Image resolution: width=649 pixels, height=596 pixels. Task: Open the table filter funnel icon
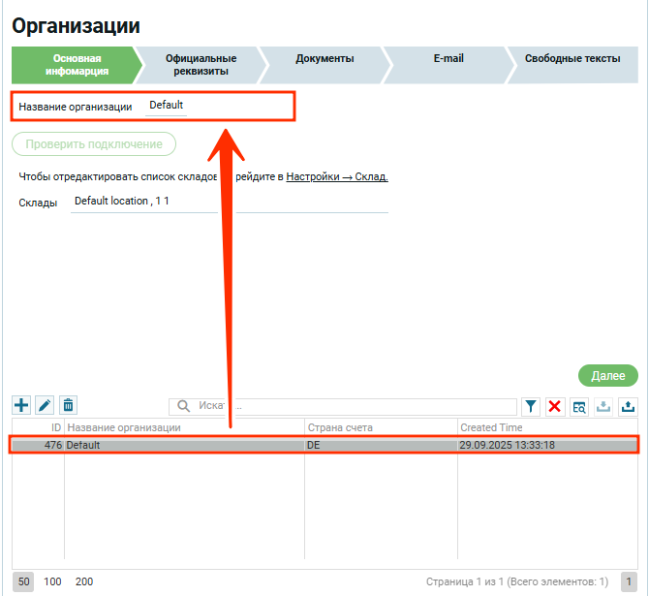532,407
